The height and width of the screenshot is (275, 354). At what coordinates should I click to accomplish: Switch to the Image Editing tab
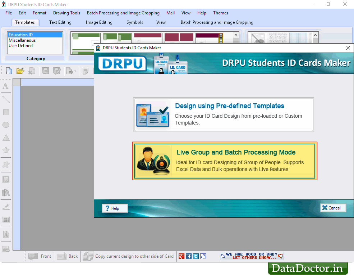tap(99, 22)
